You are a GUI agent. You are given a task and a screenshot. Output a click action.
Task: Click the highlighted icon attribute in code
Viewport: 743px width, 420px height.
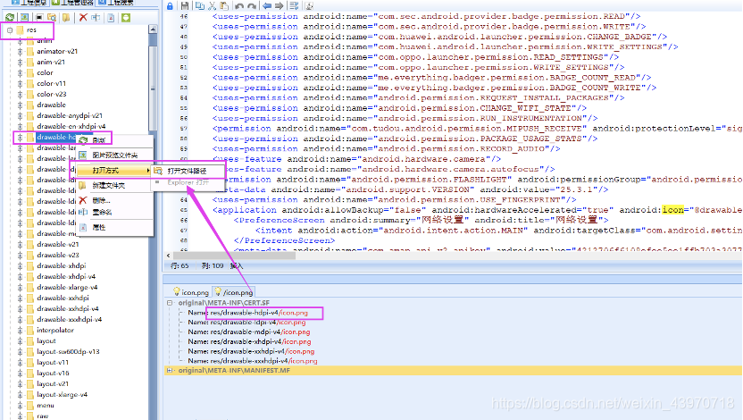[x=672, y=210]
